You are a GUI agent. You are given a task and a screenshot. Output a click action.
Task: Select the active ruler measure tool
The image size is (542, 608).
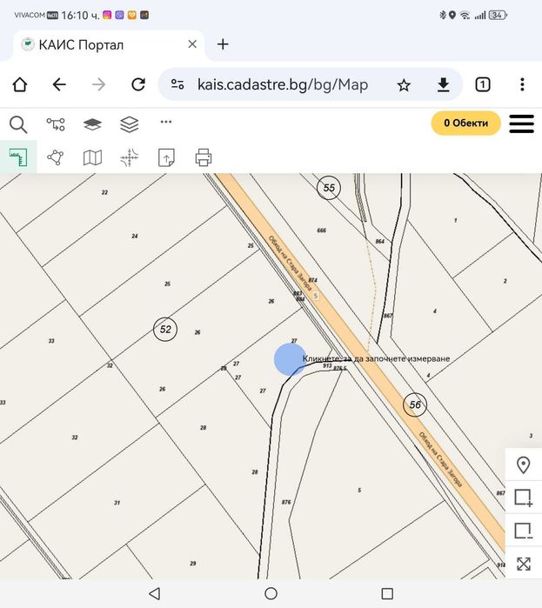click(18, 157)
